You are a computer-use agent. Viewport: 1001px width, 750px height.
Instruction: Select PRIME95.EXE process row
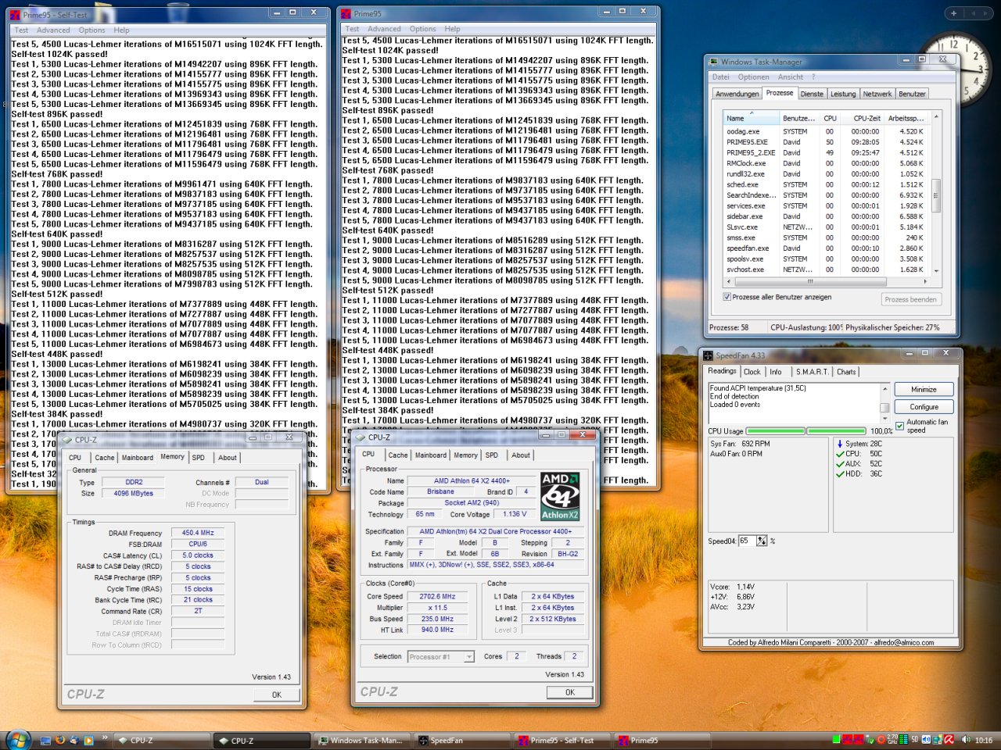(825, 142)
